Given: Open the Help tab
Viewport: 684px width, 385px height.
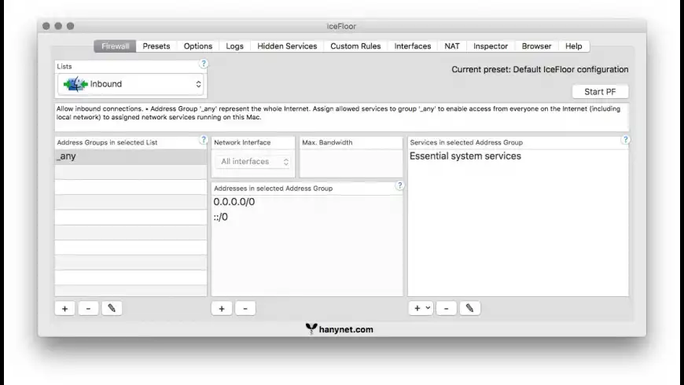Looking at the screenshot, I should [574, 46].
